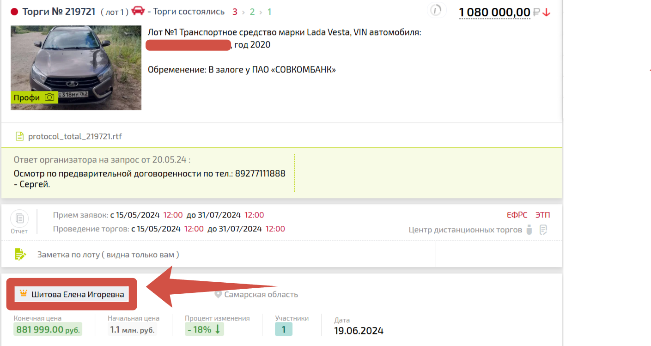
Task: Click the Профи badge on the photo
Action: (x=35, y=97)
